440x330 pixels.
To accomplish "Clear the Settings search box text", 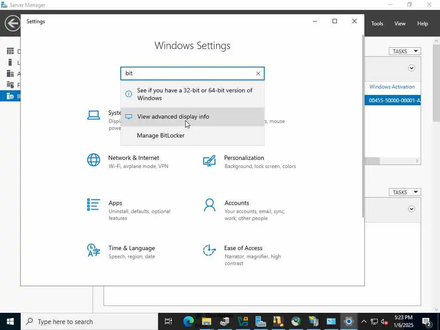I will (x=258, y=73).
